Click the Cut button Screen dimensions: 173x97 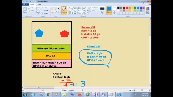tap(31, 8)
